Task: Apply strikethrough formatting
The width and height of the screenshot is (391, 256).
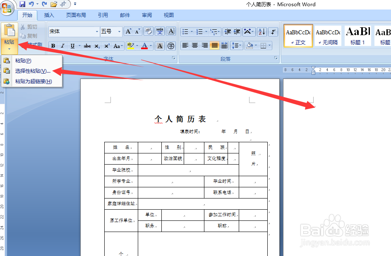Action: [87, 45]
